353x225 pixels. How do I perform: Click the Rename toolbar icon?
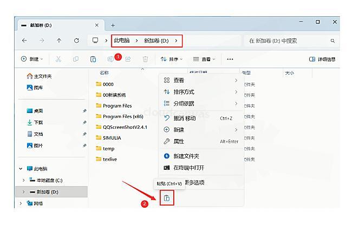(110, 59)
